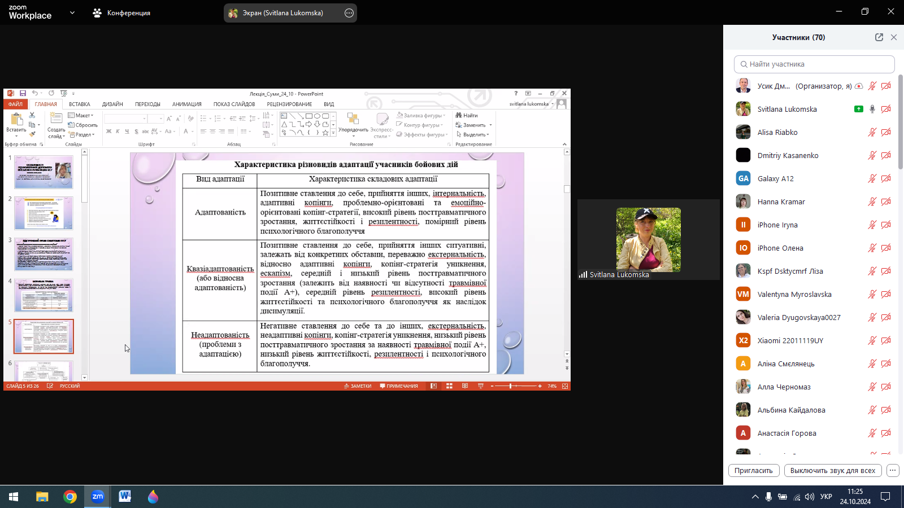Screen dimensions: 904x508
Task: Toggle microphone for Аліна Смелянець
Action: 872,364
